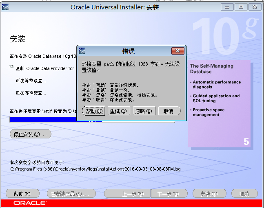
Task: Click 'Proactive space management' bullet text
Action: [209, 112]
